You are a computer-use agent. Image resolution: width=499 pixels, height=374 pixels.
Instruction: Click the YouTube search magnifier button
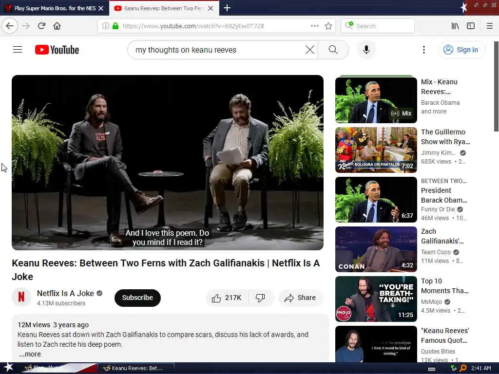click(333, 50)
